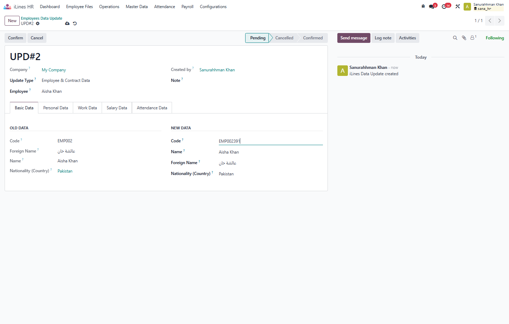The height and width of the screenshot is (324, 509).
Task: Switch to the Attendance Data tab
Action: click(152, 108)
